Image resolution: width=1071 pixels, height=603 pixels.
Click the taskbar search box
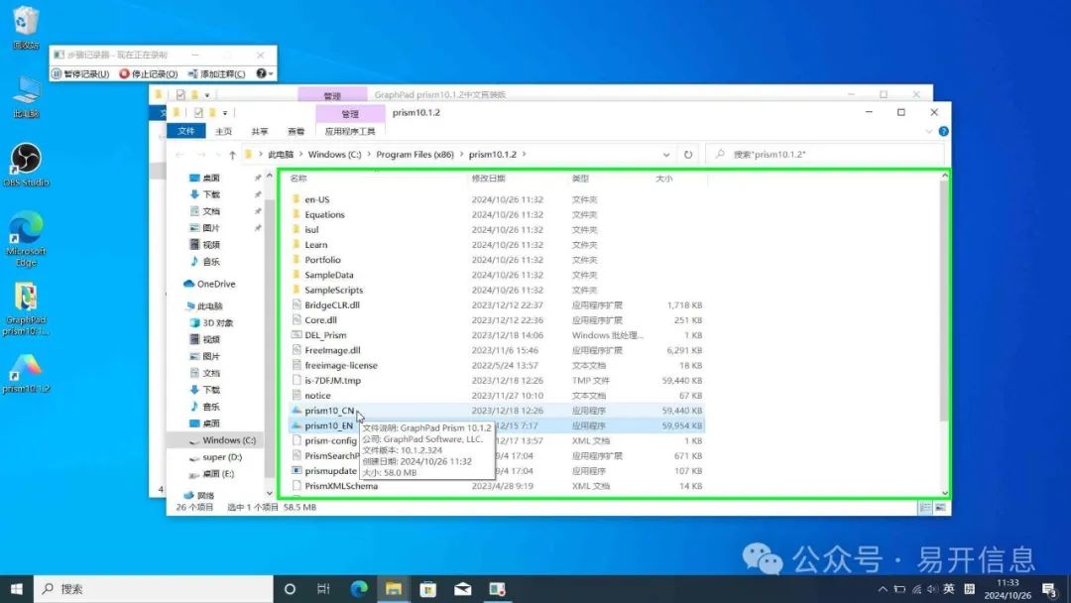[154, 589]
